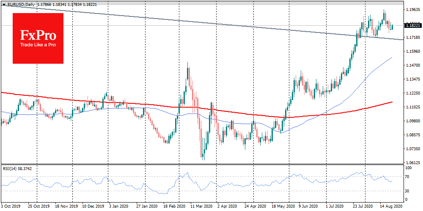Click the 1.19635 price axis label
The height and width of the screenshot is (211, 423).
412,9
